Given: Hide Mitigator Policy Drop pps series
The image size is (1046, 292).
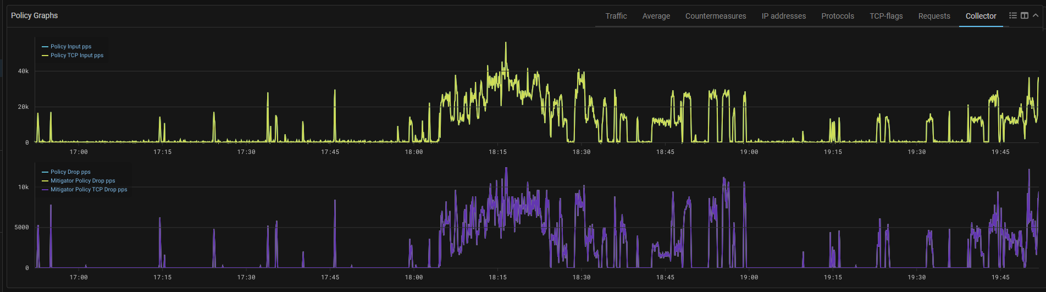Looking at the screenshot, I should [83, 181].
